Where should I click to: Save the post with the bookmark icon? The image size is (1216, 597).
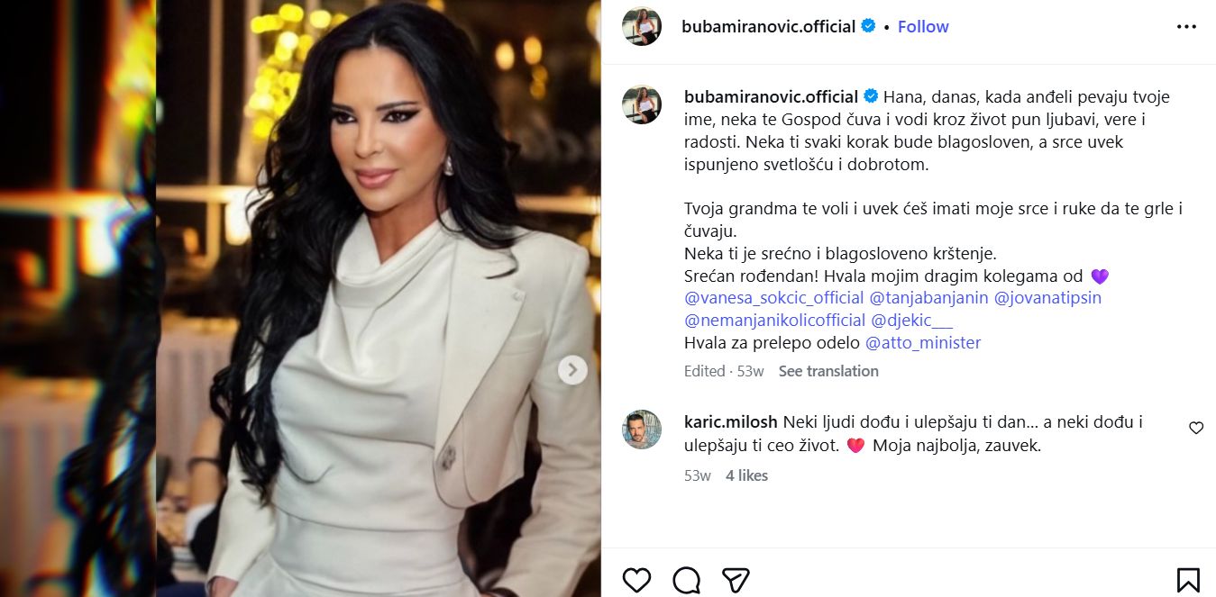[x=1187, y=580]
